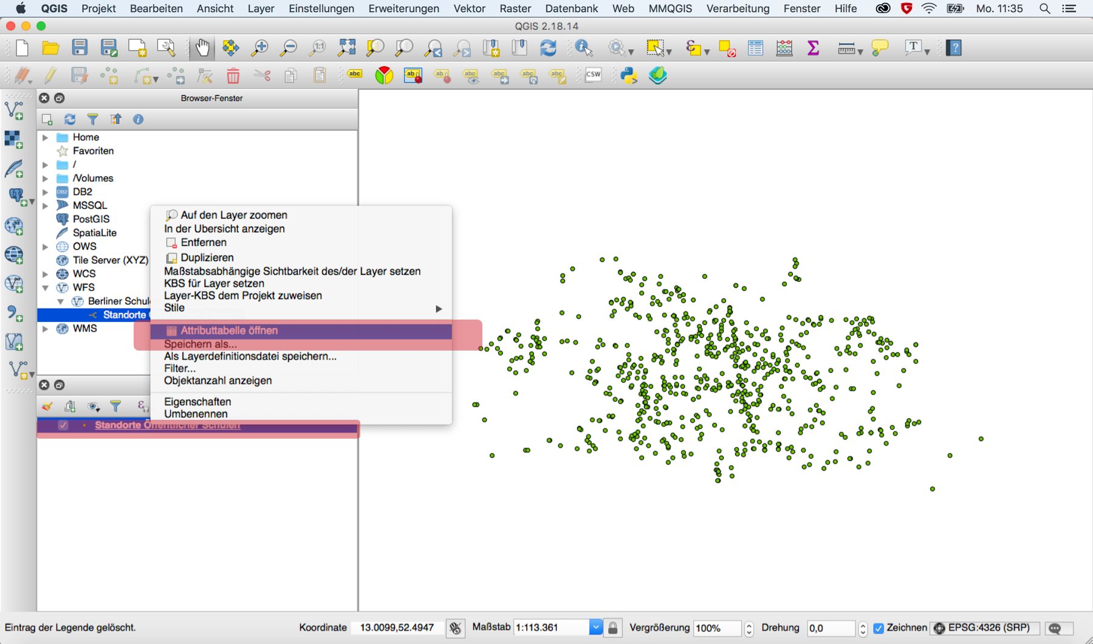Launch the CSW MetaSearch plugin
Image resolution: width=1093 pixels, height=644 pixels.
pyautogui.click(x=593, y=75)
